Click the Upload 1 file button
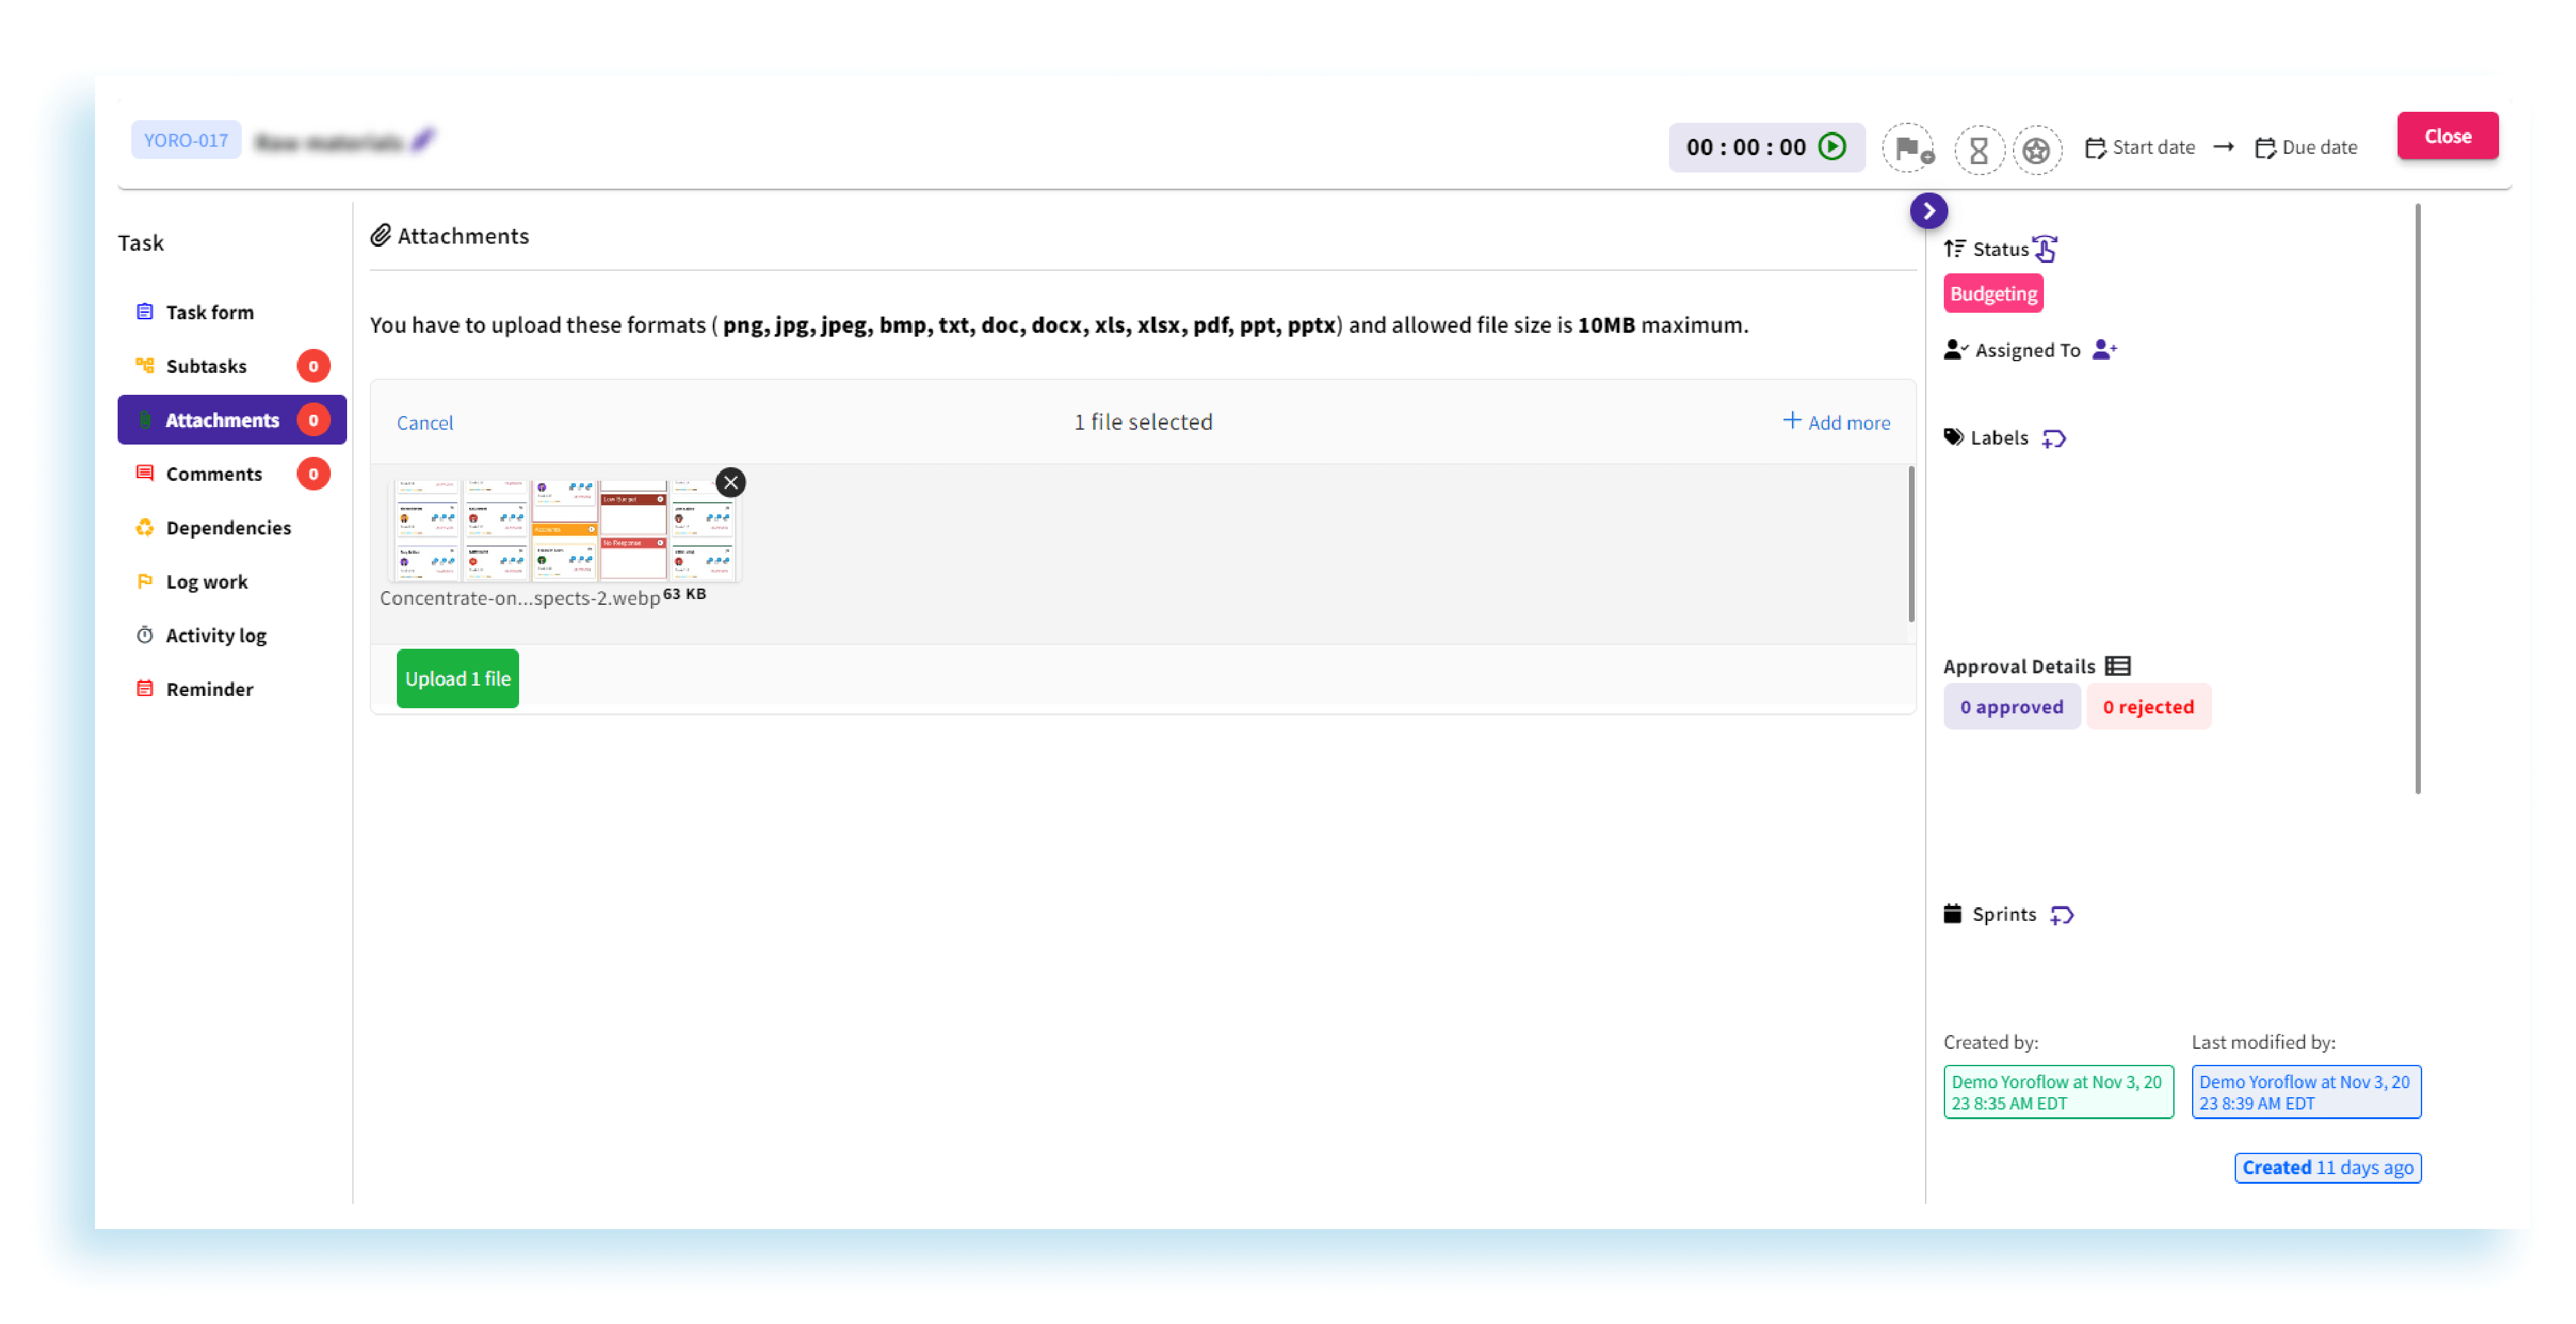Viewport: 2576px width, 1324px height. point(457,677)
